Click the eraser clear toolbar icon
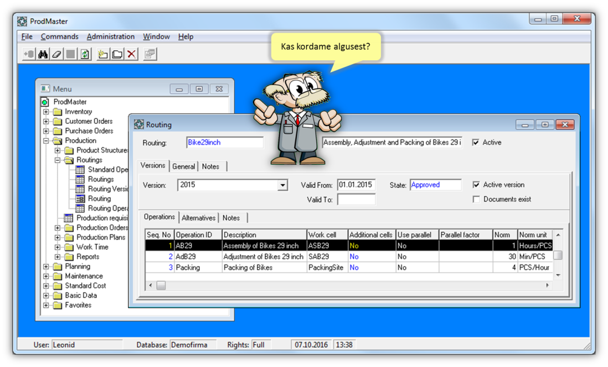 coord(56,54)
